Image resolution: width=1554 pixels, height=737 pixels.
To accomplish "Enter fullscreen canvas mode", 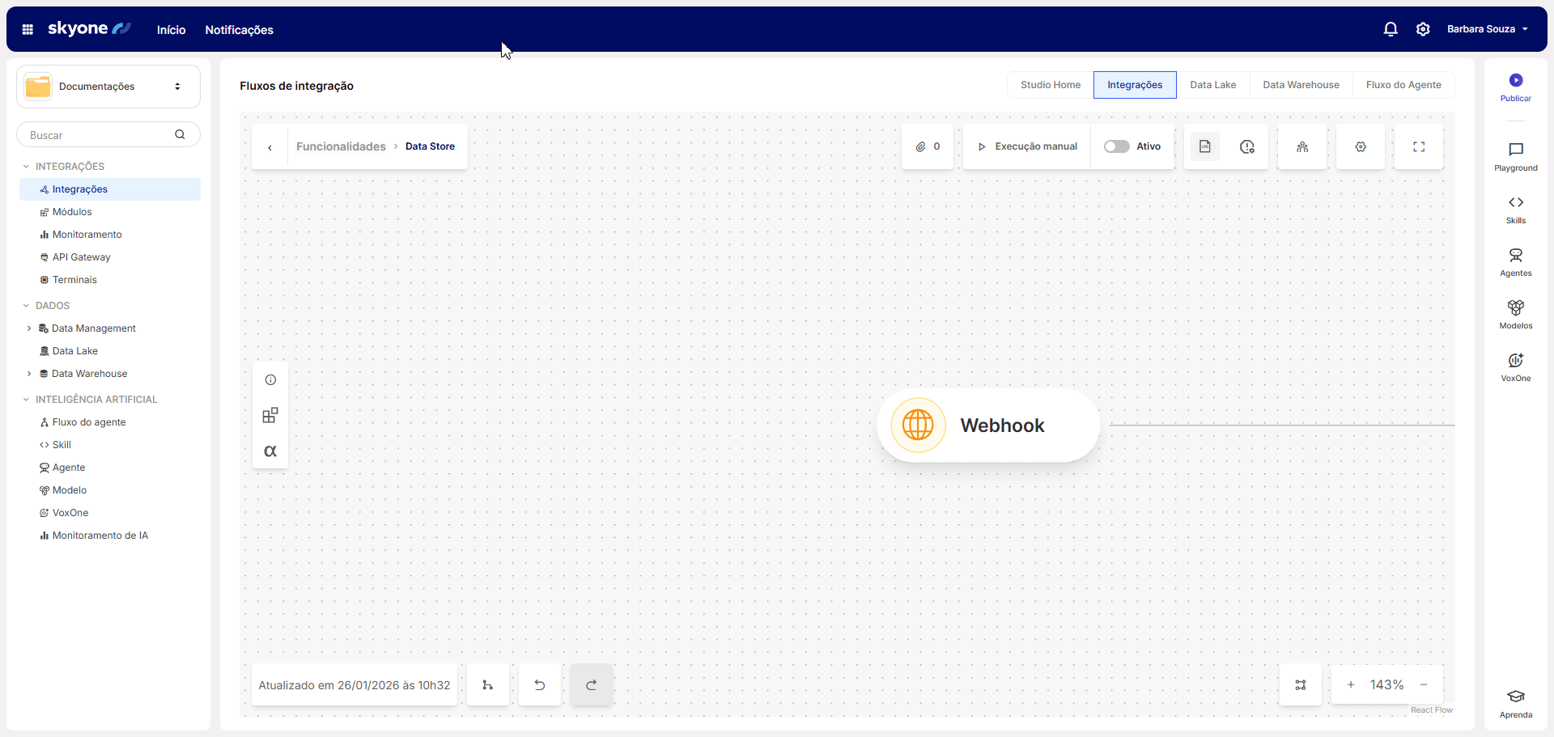I will coord(1419,147).
